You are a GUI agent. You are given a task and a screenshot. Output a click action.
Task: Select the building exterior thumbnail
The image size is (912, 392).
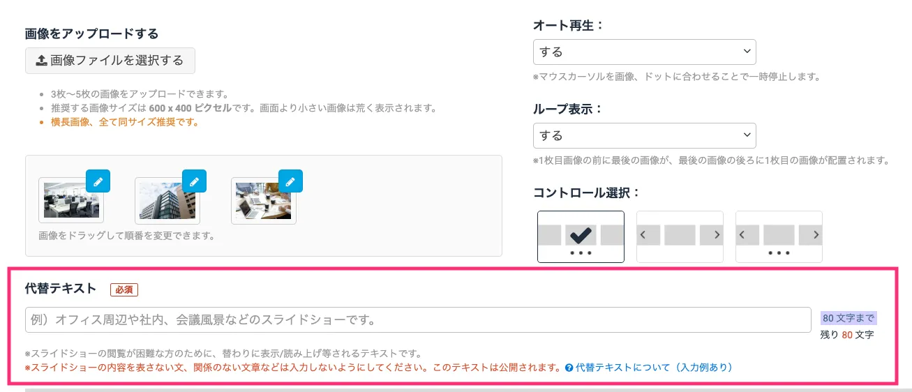pyautogui.click(x=166, y=201)
